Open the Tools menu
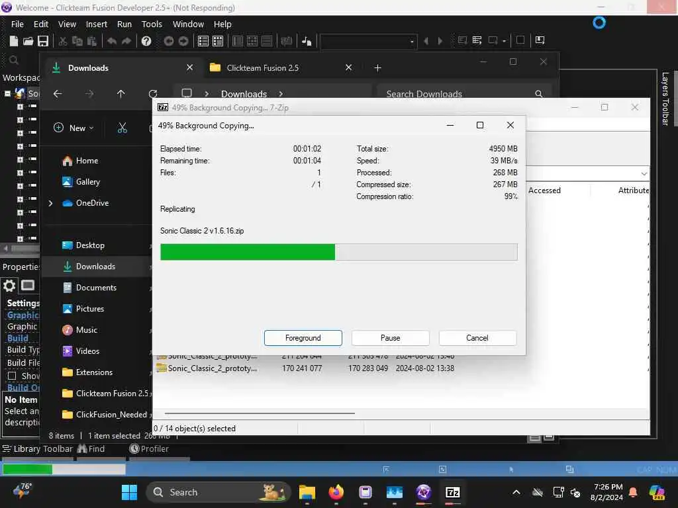The image size is (678, 508). click(152, 24)
